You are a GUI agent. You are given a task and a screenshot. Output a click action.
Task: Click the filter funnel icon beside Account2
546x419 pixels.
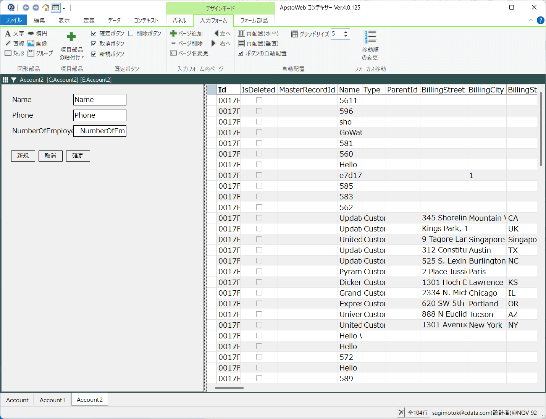tap(14, 80)
